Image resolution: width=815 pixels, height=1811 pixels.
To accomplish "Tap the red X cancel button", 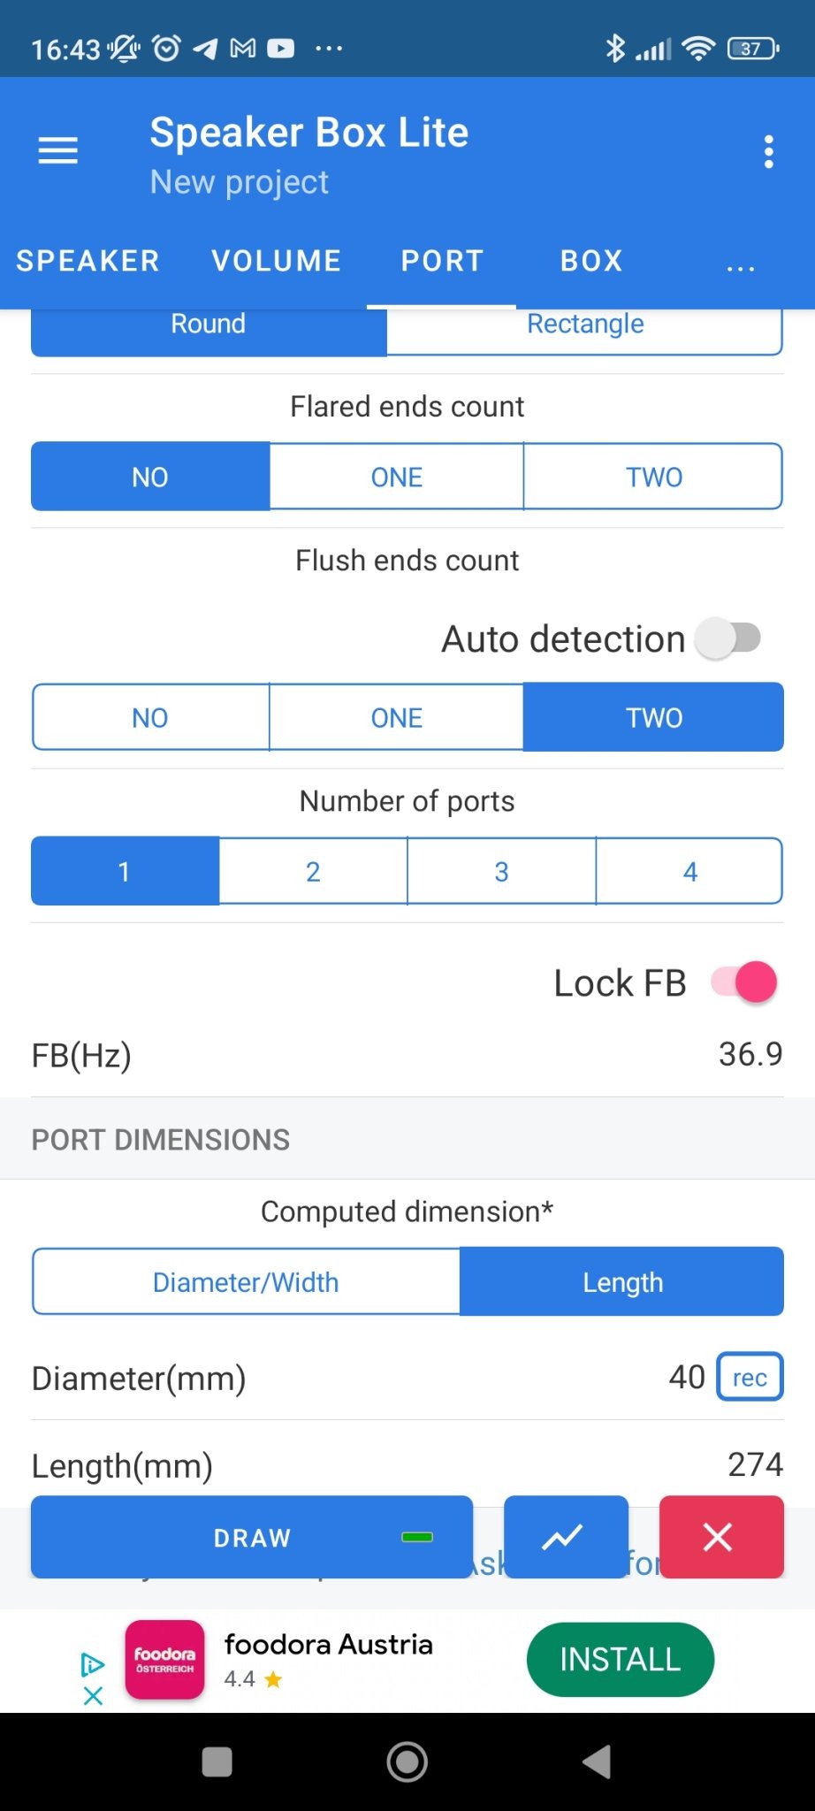I will [721, 1537].
